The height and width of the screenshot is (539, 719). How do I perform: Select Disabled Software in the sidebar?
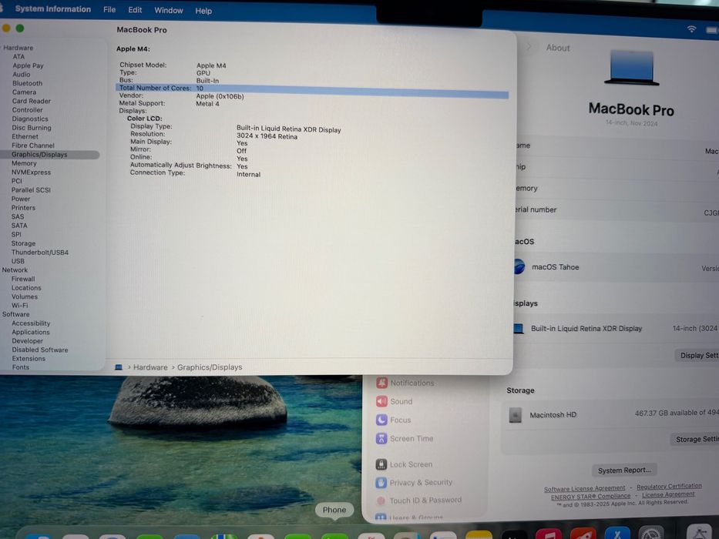(x=40, y=350)
